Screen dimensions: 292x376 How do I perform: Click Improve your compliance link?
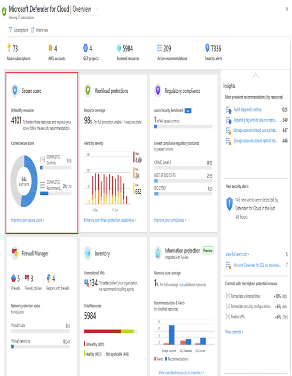point(170,220)
